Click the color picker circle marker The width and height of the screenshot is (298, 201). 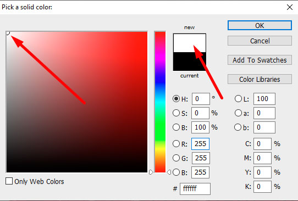tap(8, 33)
